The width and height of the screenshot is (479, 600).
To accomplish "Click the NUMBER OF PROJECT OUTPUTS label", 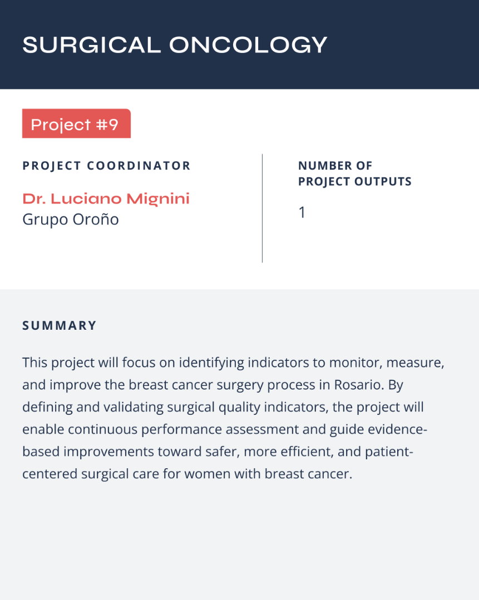I will click(x=354, y=173).
